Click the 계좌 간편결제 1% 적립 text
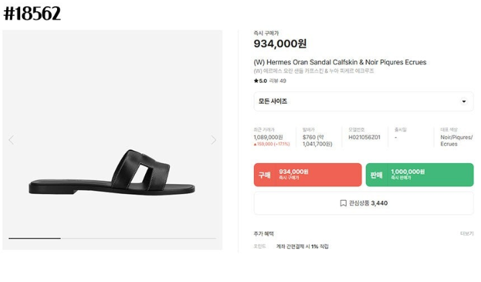 coord(302,246)
